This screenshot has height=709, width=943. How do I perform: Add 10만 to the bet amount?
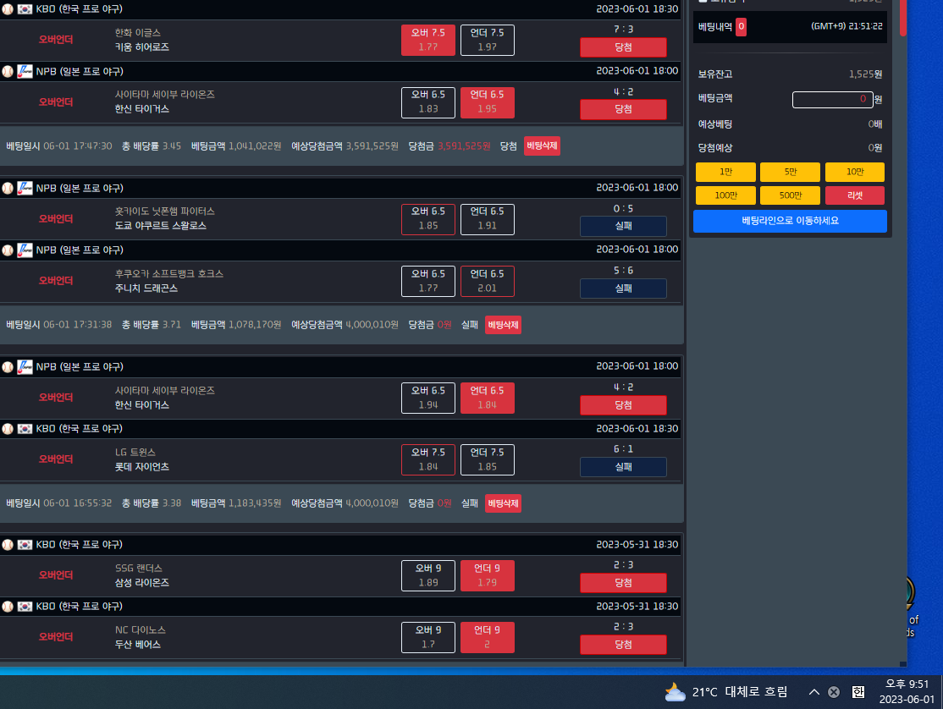click(855, 172)
